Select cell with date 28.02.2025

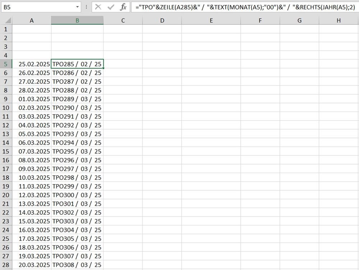coord(32,90)
